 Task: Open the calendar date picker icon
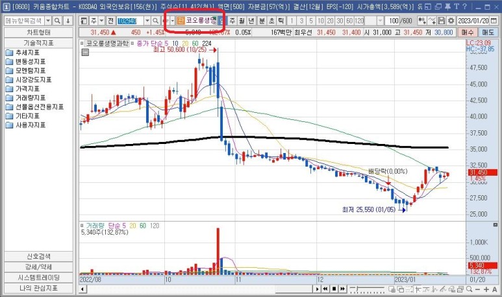[x=494, y=21]
